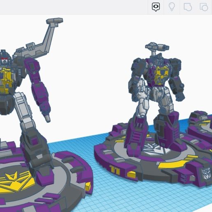Viewport: 212px width, 212px height.
Task: Select the cannon atop the right robot's head
Action: [x=157, y=47]
